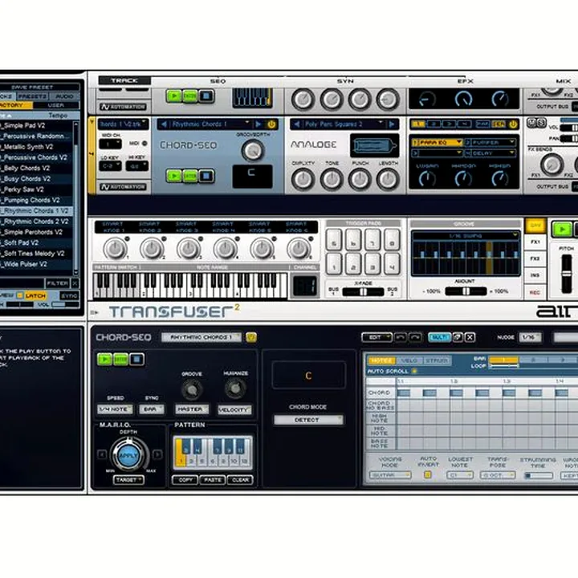Toggle the EFX section power icon
This screenshot has width=578, height=578.
pos(513,124)
